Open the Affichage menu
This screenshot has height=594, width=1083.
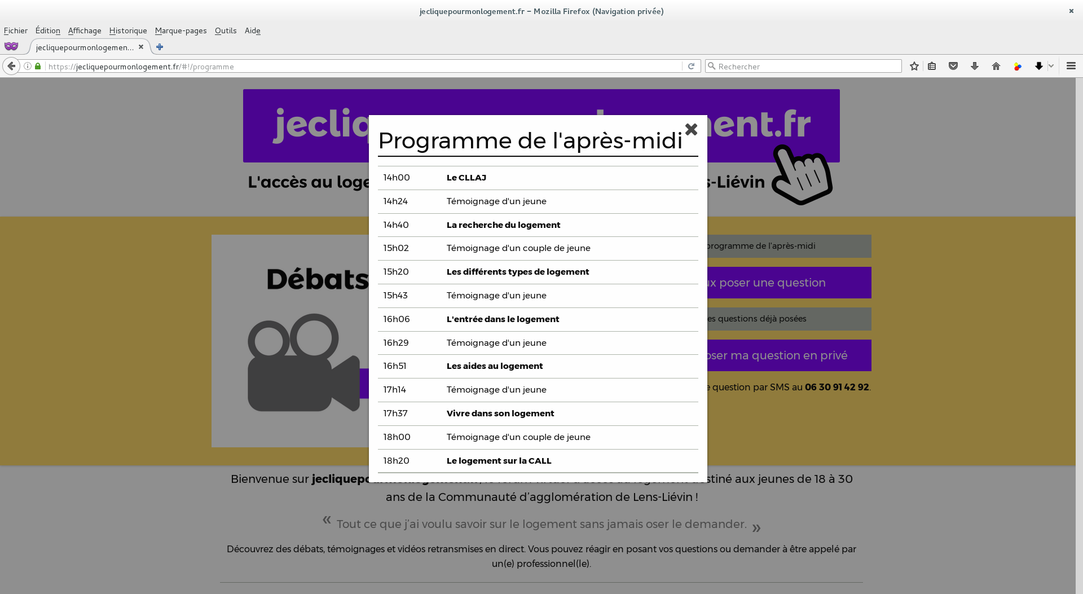(85, 30)
